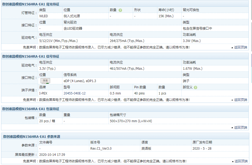Click the WLED lamp type value
The image size is (252, 165).
(x=44, y=16)
